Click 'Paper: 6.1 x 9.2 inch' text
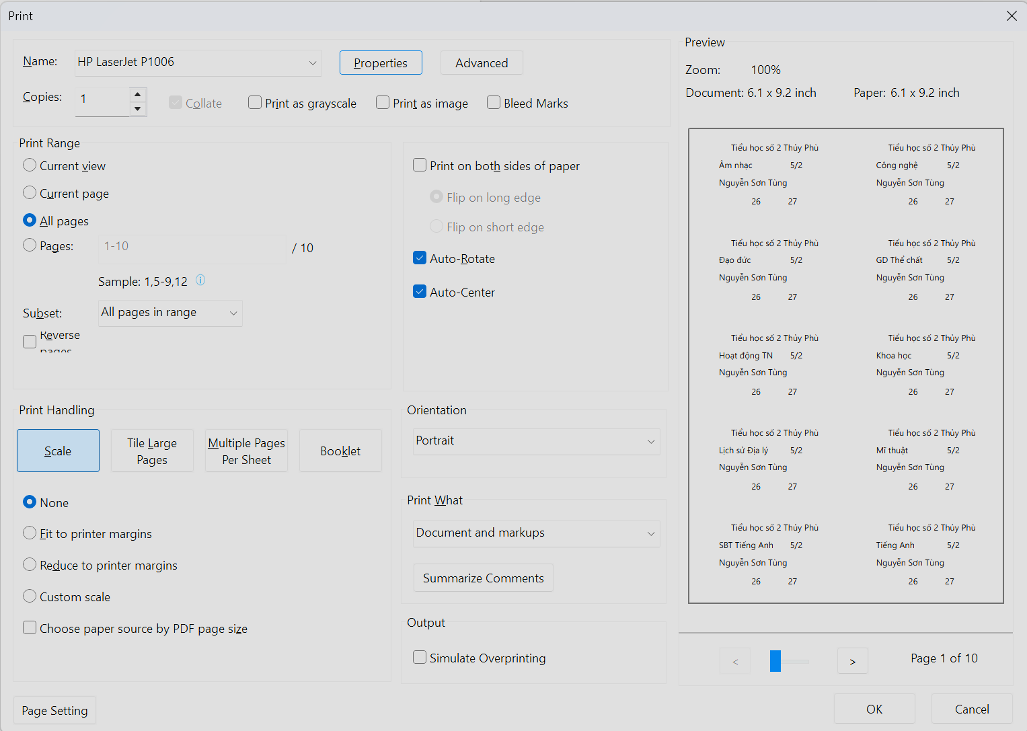The height and width of the screenshot is (731, 1027). pos(907,93)
